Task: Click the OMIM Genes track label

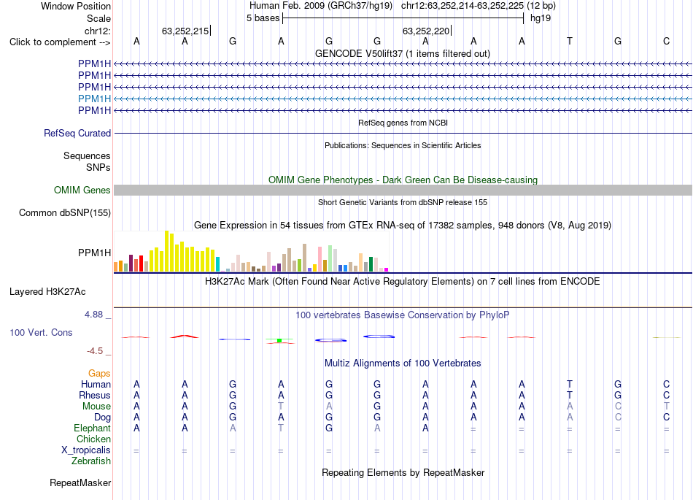Action: 82,190
